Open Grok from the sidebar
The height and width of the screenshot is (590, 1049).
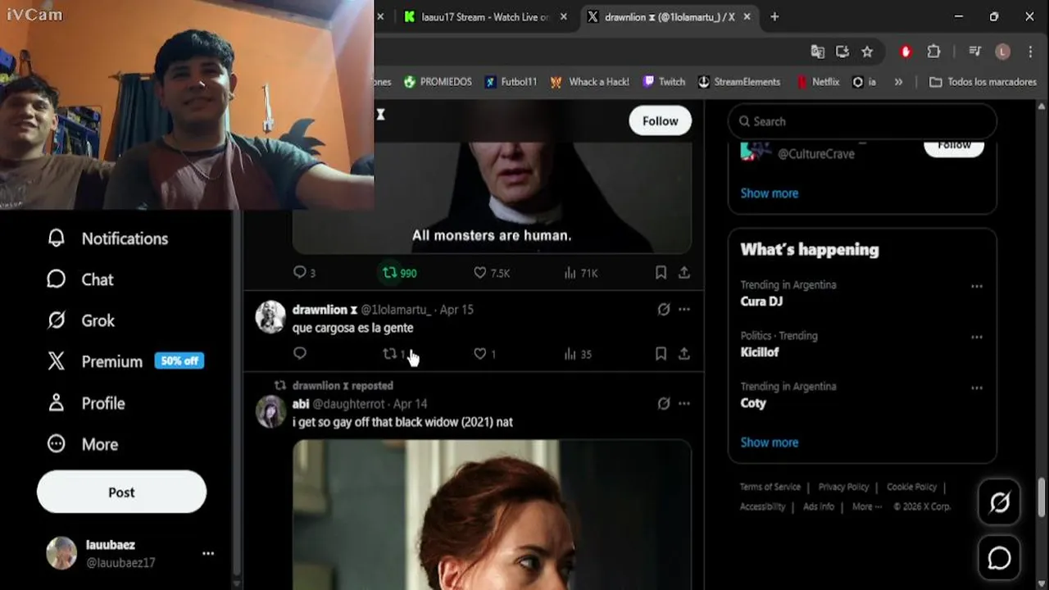tap(80, 320)
